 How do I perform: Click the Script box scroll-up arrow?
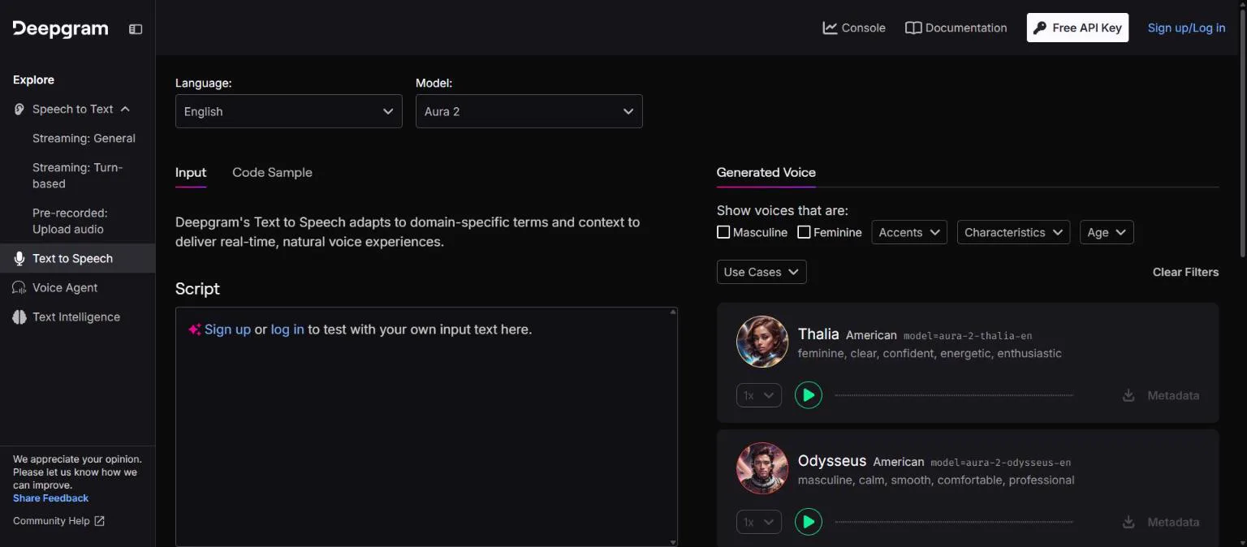(x=673, y=311)
